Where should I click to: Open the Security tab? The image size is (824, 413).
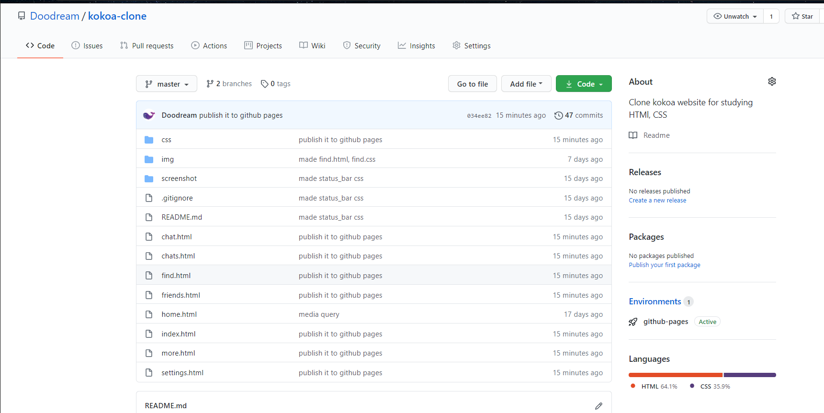click(362, 46)
